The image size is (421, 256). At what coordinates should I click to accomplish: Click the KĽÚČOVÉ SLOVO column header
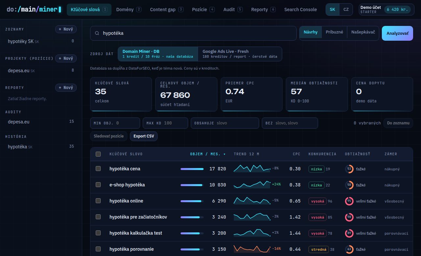point(126,154)
